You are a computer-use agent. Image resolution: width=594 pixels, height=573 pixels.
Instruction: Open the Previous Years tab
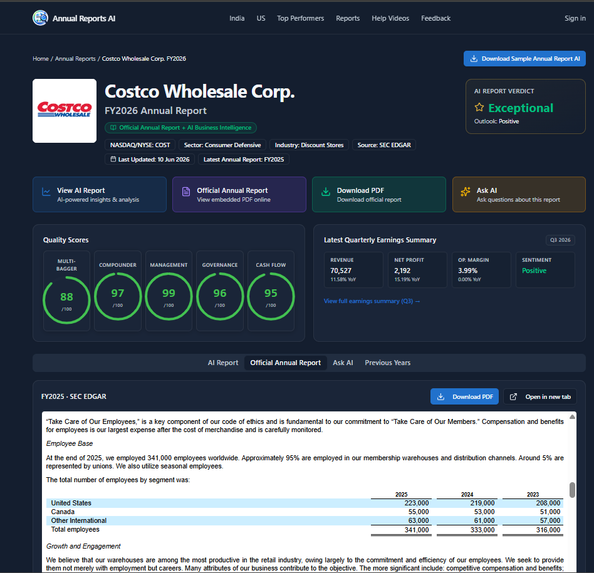pos(387,363)
